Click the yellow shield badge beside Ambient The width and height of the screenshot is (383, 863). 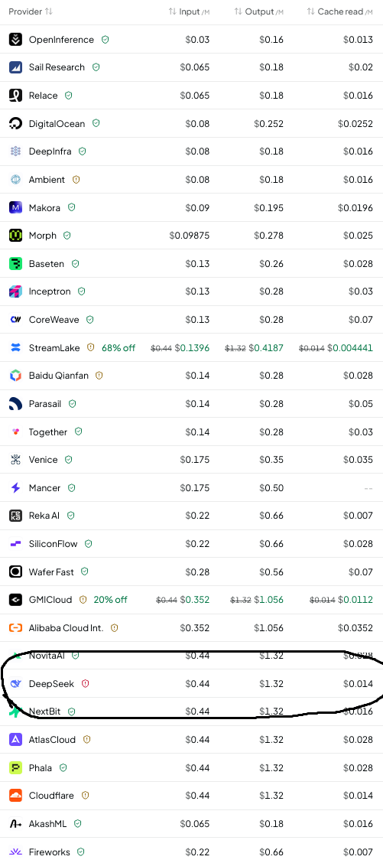click(76, 180)
